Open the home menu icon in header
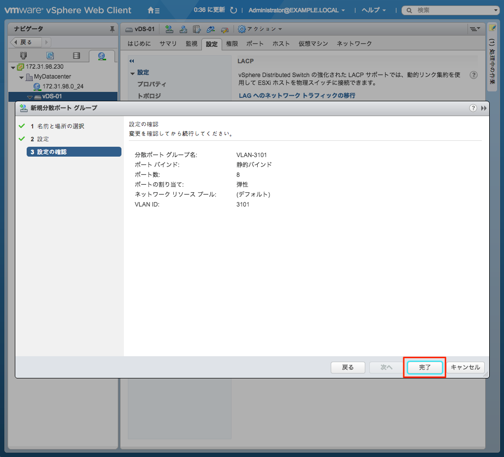 point(154,10)
